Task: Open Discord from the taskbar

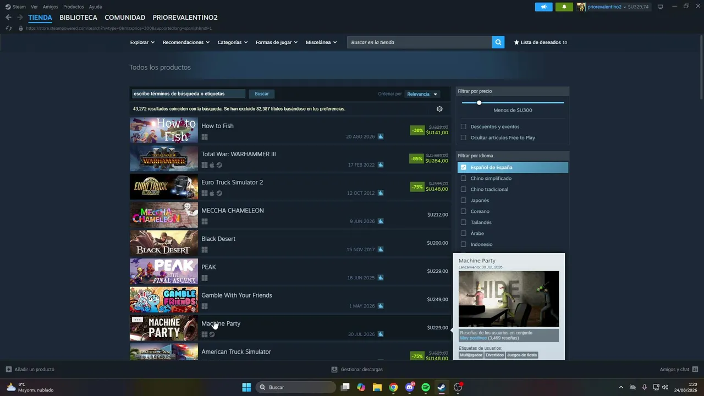Action: 410,387
